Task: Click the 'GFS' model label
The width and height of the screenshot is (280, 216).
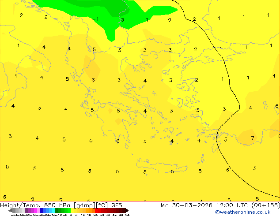Action: 117,205
